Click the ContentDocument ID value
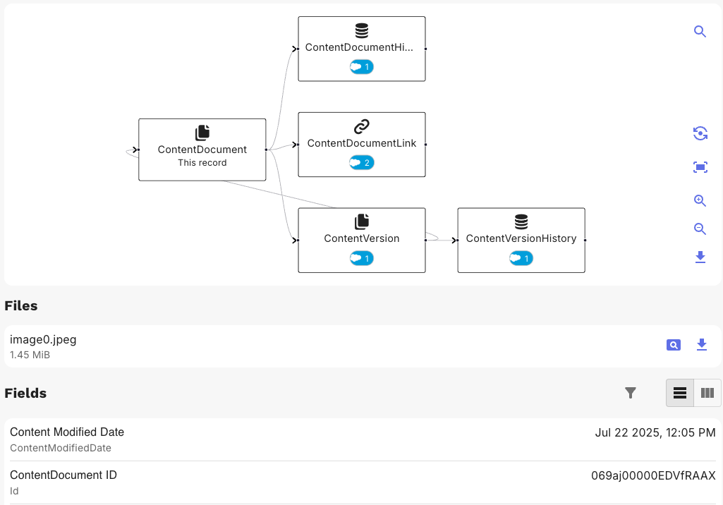Image resolution: width=723 pixels, height=505 pixels. (x=653, y=475)
